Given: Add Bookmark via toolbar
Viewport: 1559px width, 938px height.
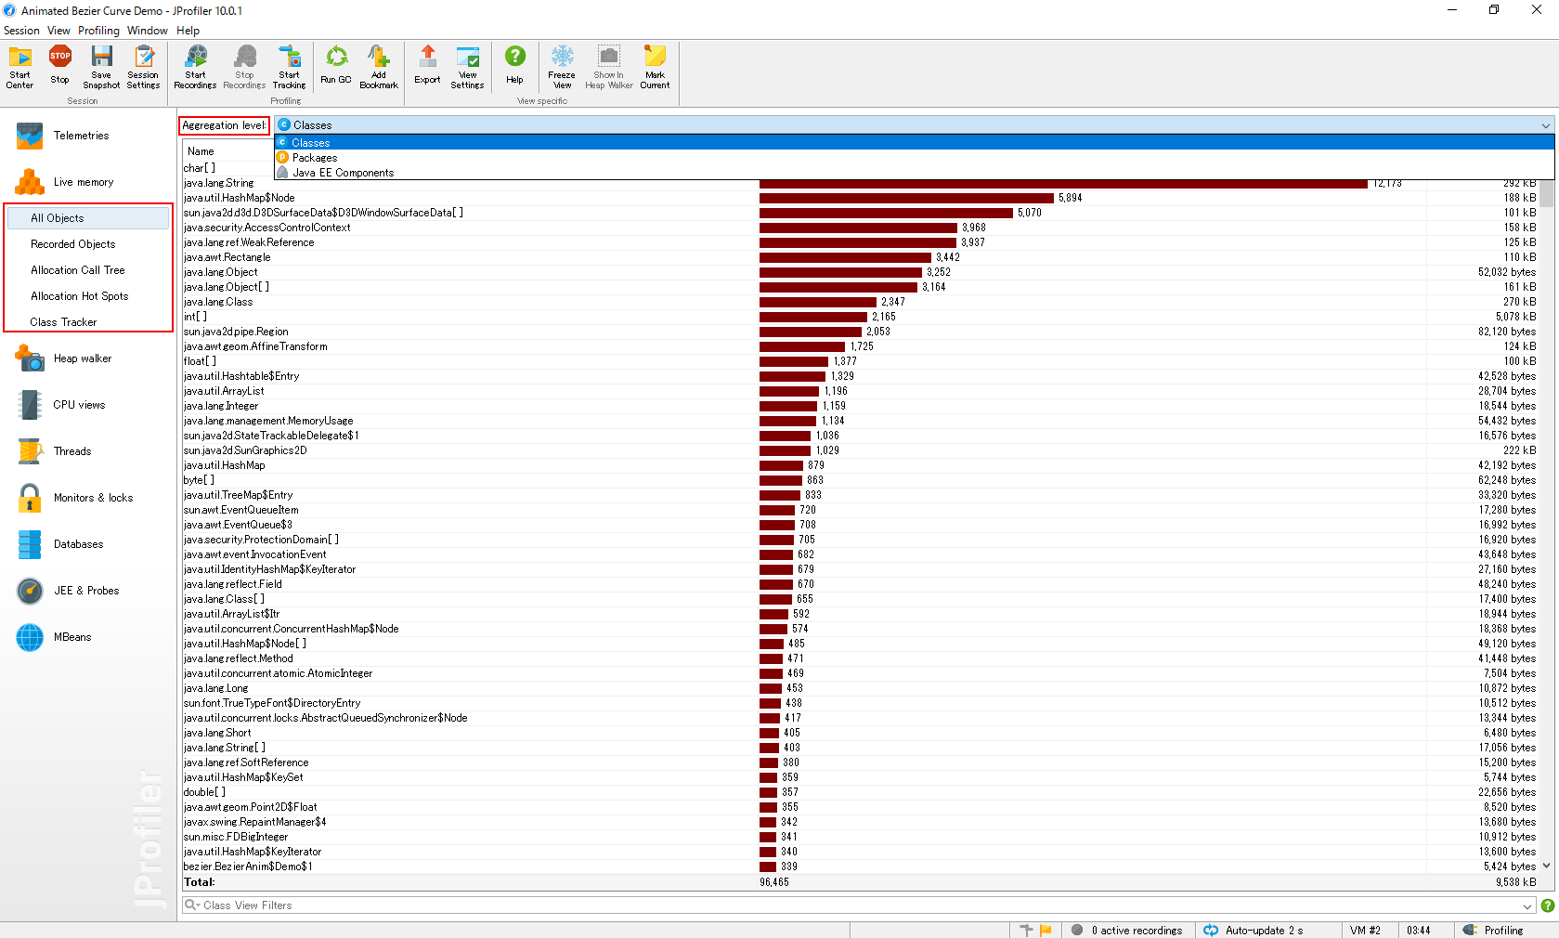Looking at the screenshot, I should 379,67.
